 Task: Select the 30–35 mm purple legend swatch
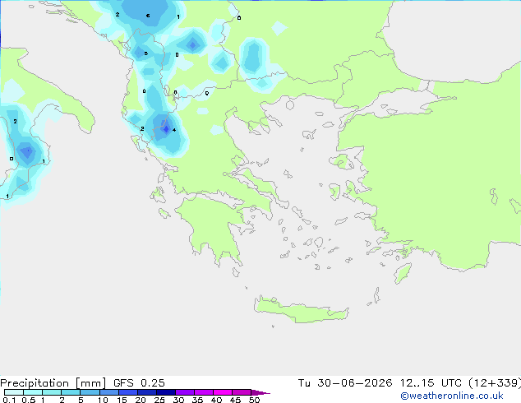coord(185,392)
